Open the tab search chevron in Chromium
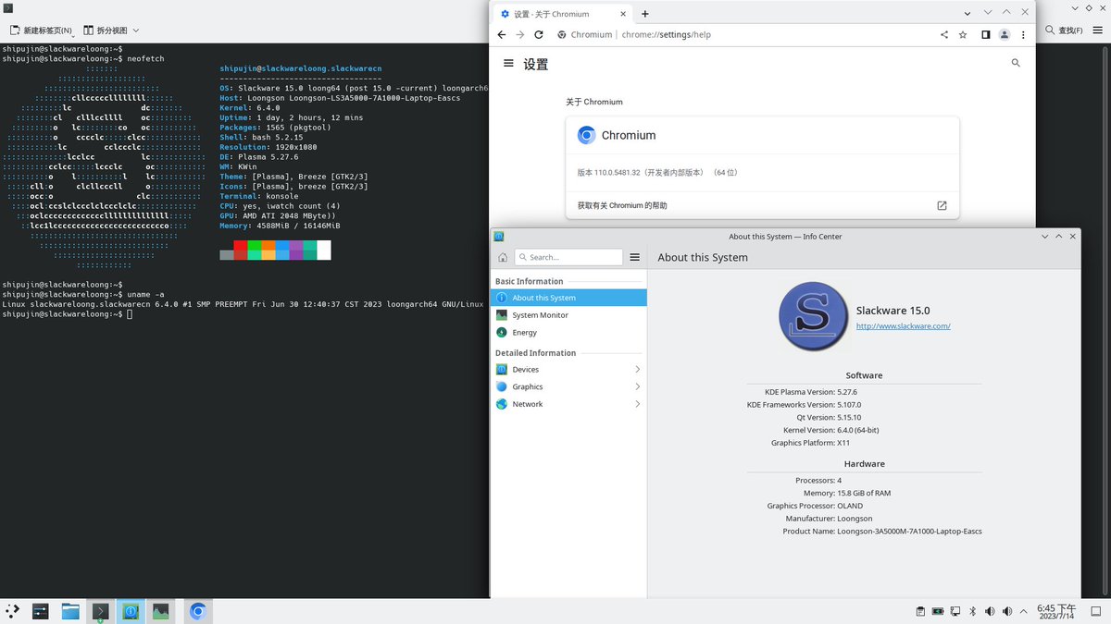 point(967,13)
